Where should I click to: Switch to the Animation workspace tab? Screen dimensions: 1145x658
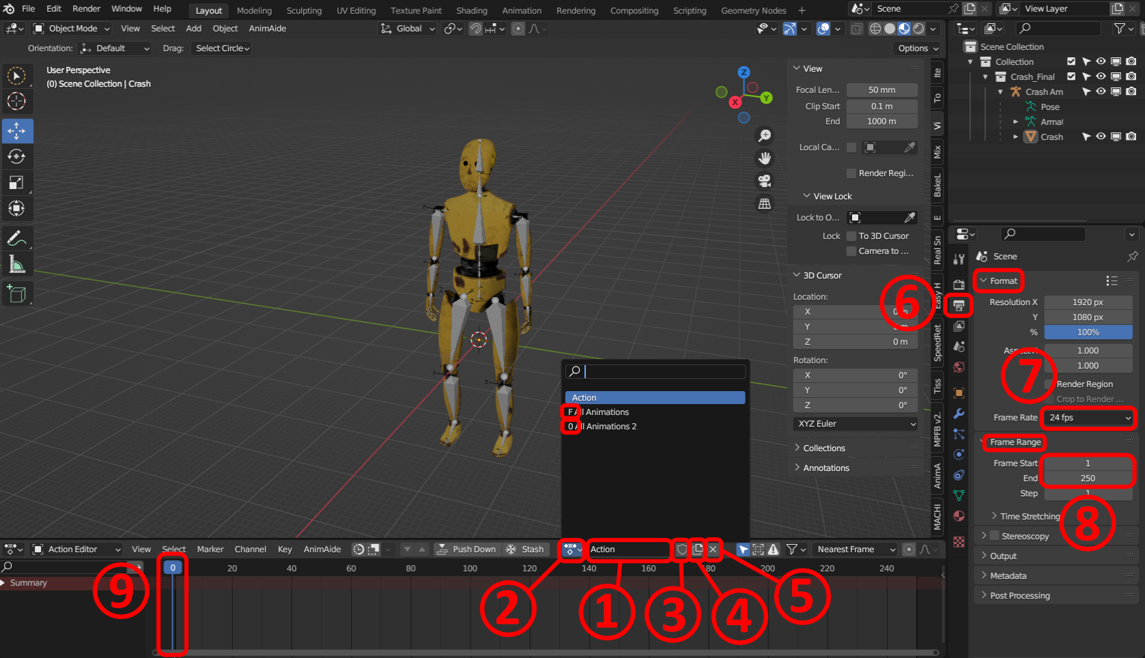(x=522, y=11)
